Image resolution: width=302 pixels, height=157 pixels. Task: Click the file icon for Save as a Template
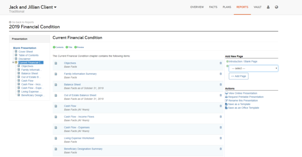226,104
